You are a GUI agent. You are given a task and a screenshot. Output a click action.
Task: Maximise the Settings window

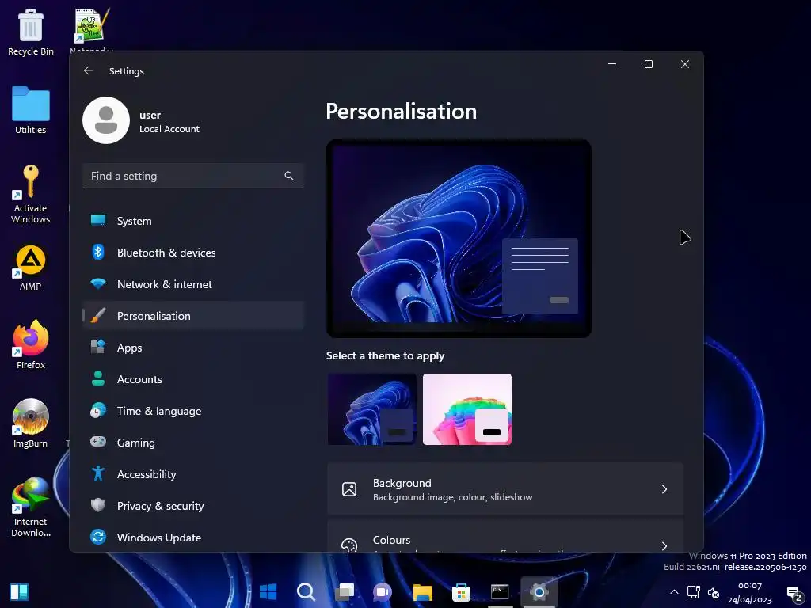pos(649,64)
